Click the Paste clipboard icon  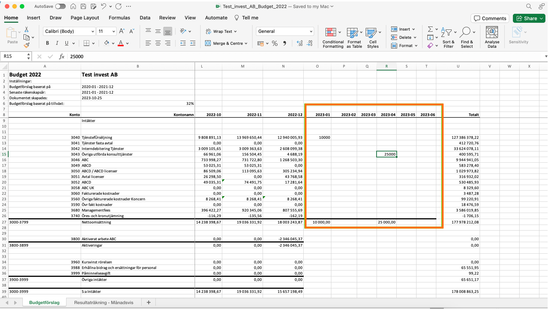click(x=12, y=34)
